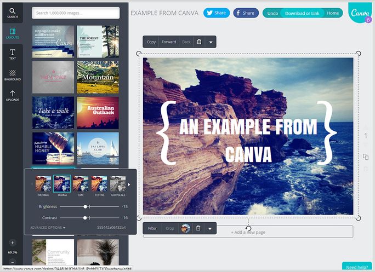Image resolution: width=375 pixels, height=272 pixels.
Task: Click the Canva logo
Action: (360, 13)
